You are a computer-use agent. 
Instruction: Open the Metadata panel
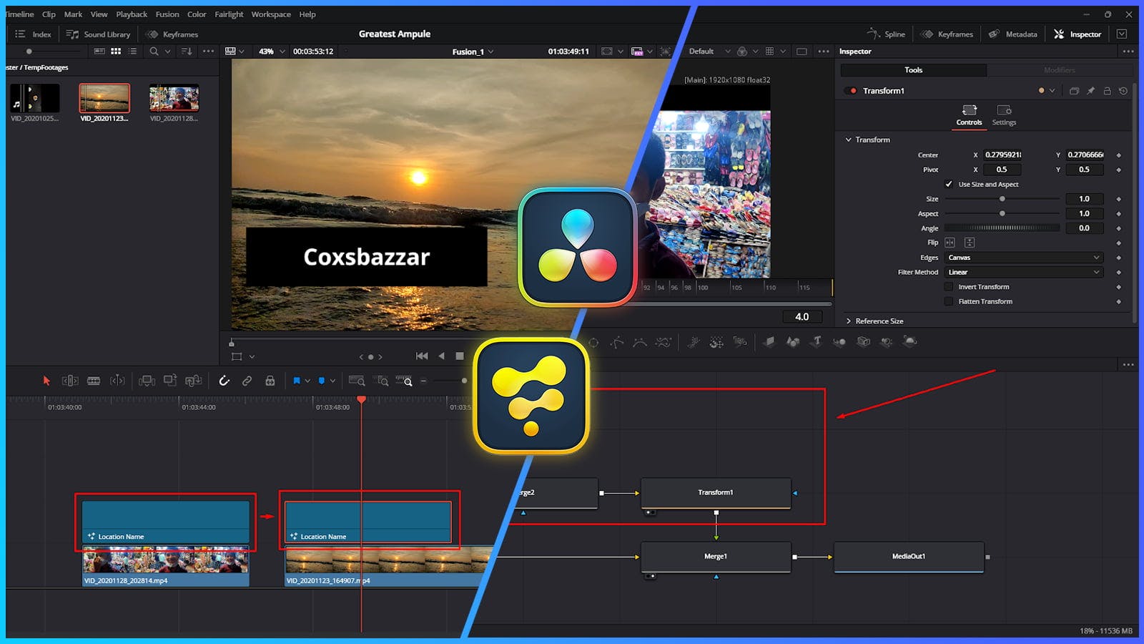[1012, 34]
